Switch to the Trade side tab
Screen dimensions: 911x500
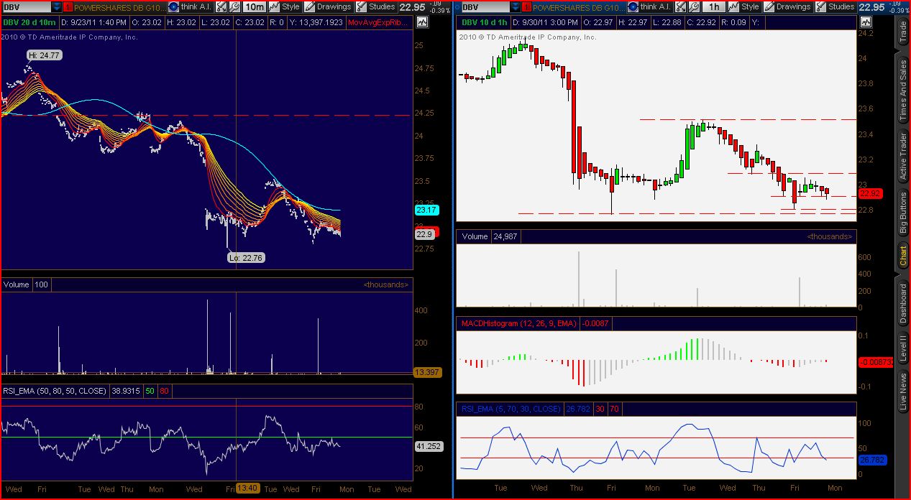coord(903,32)
